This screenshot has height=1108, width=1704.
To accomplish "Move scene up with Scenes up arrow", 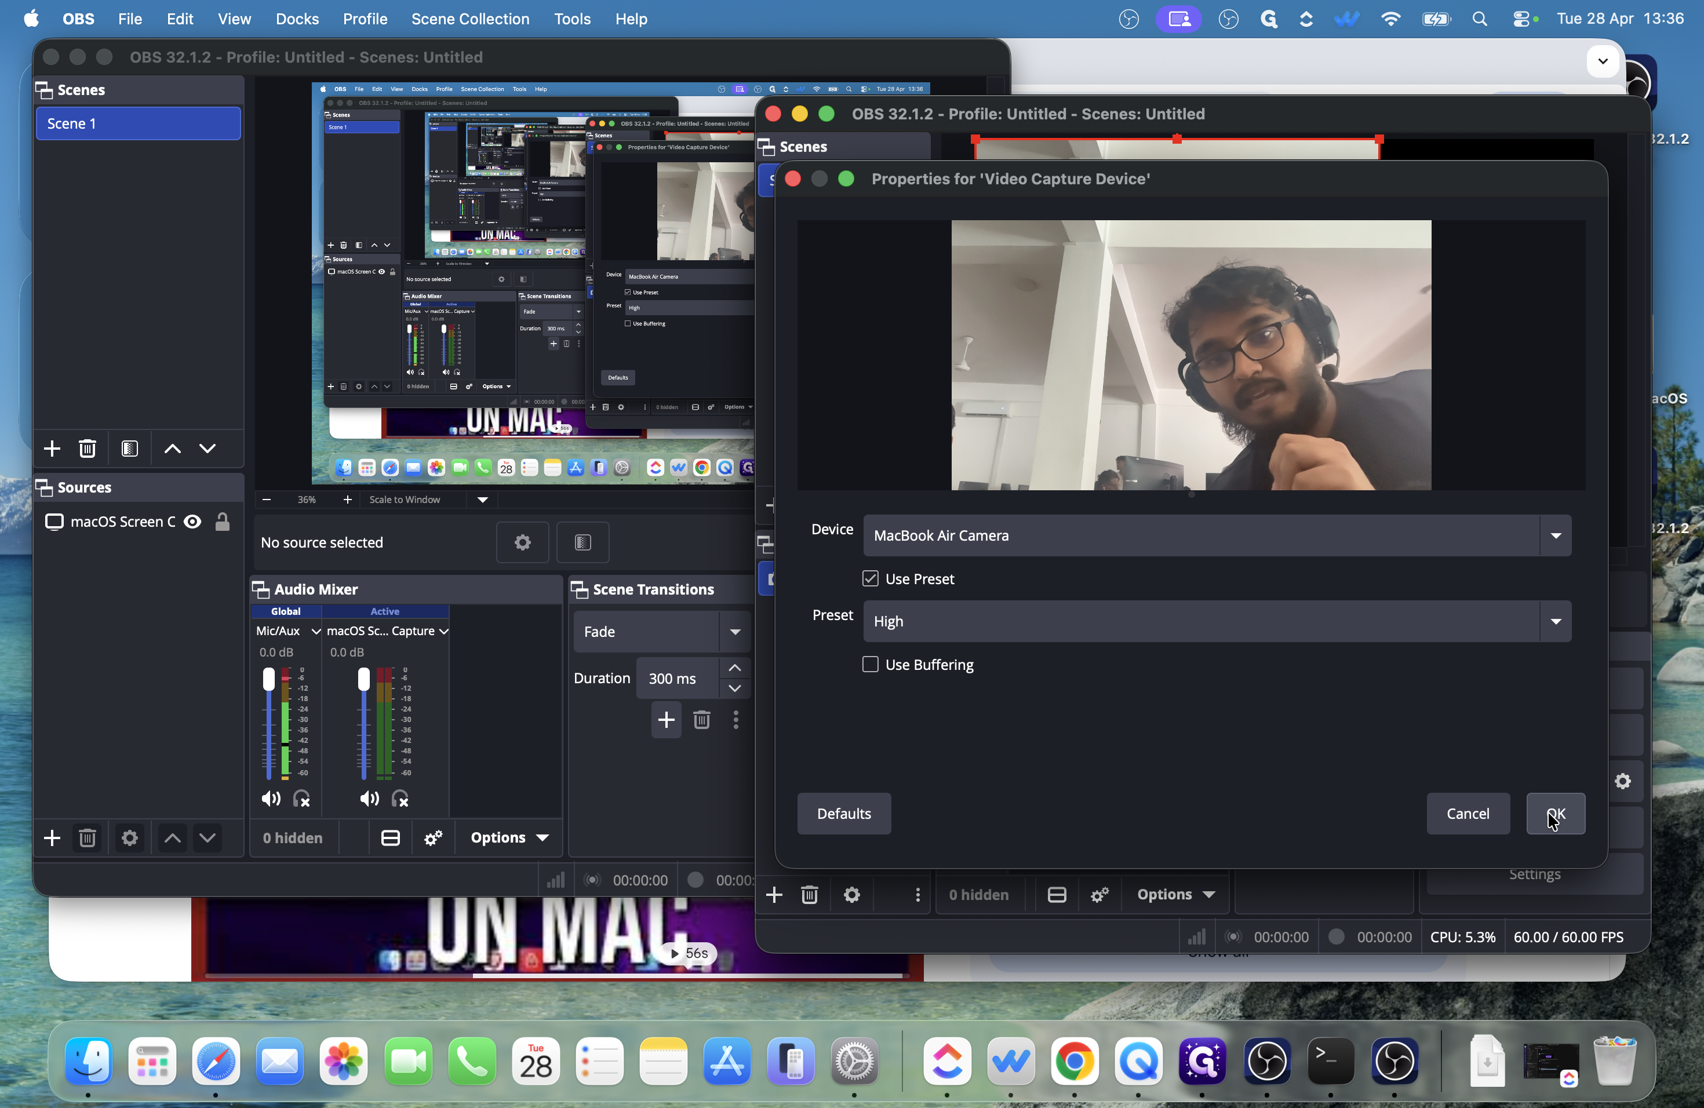I will point(173,449).
